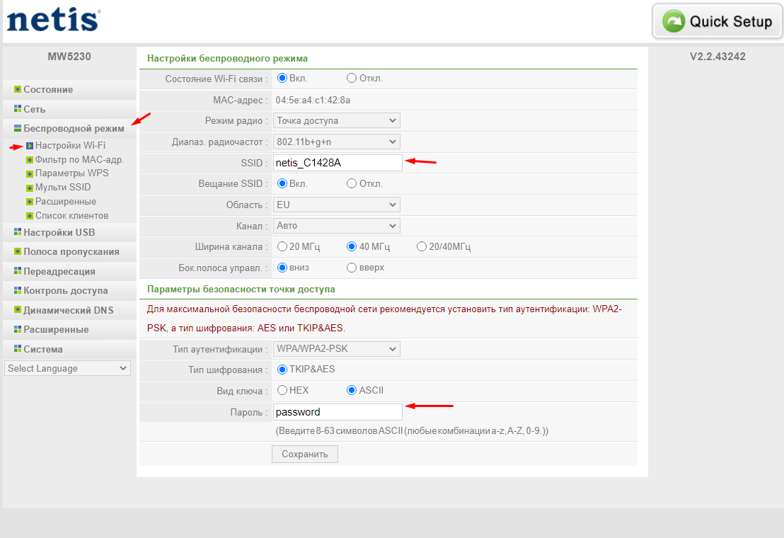Open Фильтр по MAC-адр. submenu item

79,159
